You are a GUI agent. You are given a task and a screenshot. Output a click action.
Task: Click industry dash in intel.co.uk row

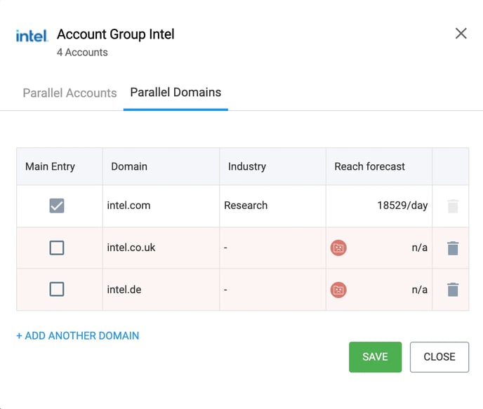tap(225, 248)
